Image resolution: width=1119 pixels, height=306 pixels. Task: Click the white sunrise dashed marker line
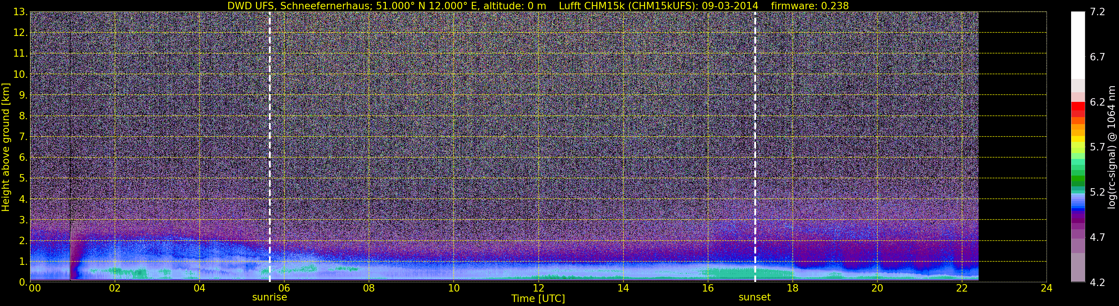coord(269,147)
